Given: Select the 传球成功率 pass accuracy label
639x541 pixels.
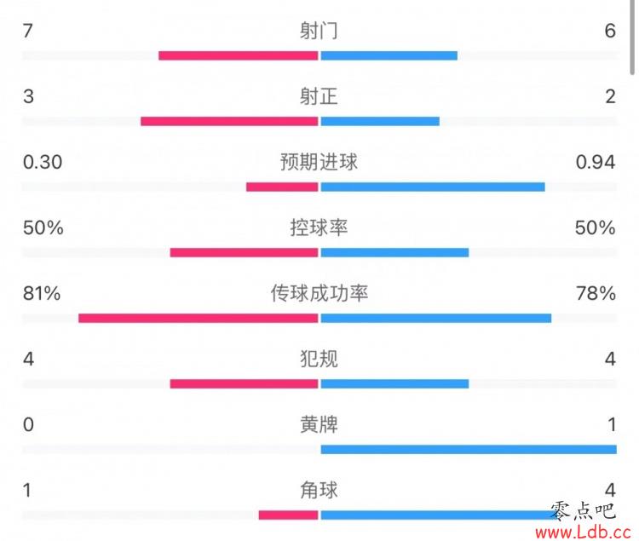Looking at the screenshot, I should coord(319,293).
